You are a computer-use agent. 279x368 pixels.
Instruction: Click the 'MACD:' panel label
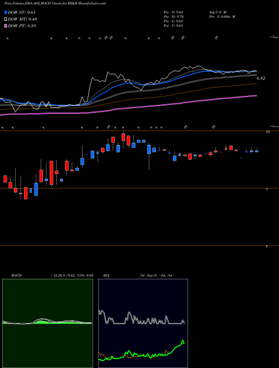(17, 275)
